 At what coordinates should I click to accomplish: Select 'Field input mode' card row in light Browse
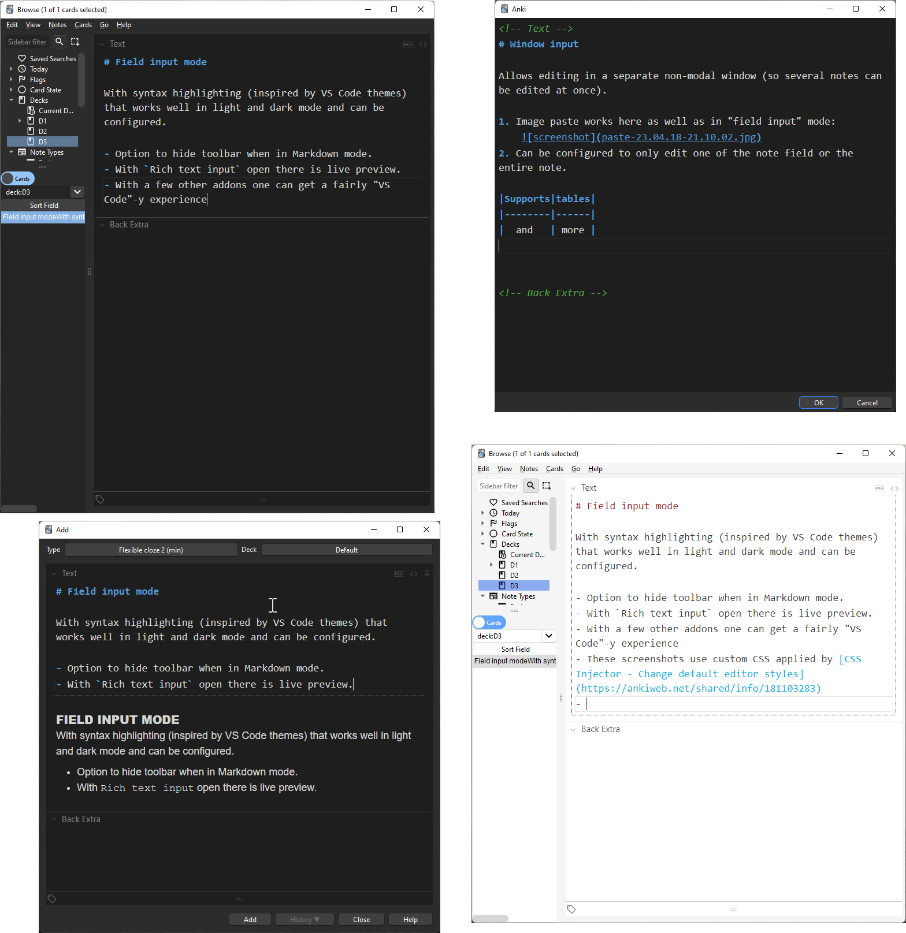tap(515, 660)
